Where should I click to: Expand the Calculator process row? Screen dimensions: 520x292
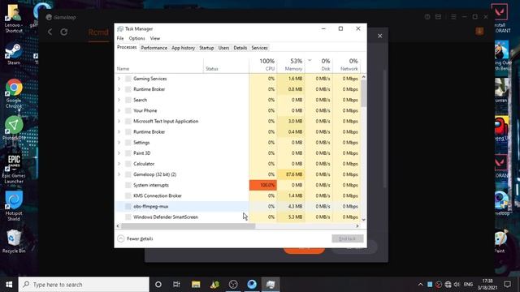click(119, 164)
